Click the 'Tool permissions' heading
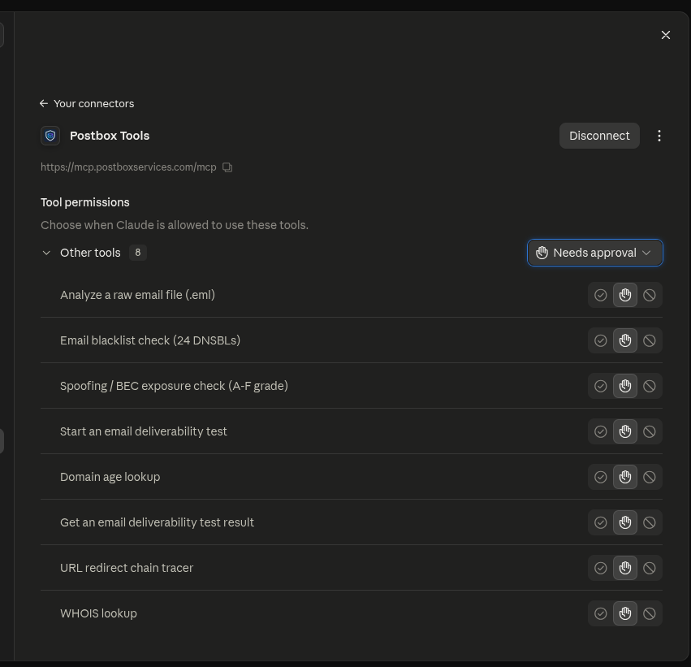The width and height of the screenshot is (691, 667). (85, 202)
